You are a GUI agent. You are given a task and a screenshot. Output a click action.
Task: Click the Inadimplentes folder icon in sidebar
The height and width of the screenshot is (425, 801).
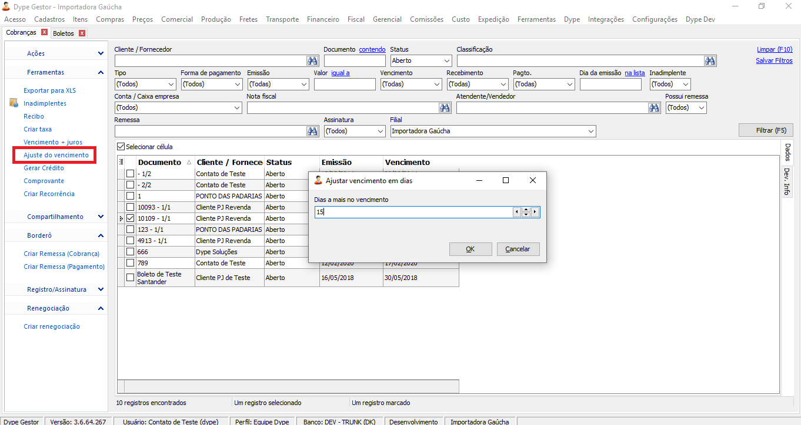click(x=14, y=103)
